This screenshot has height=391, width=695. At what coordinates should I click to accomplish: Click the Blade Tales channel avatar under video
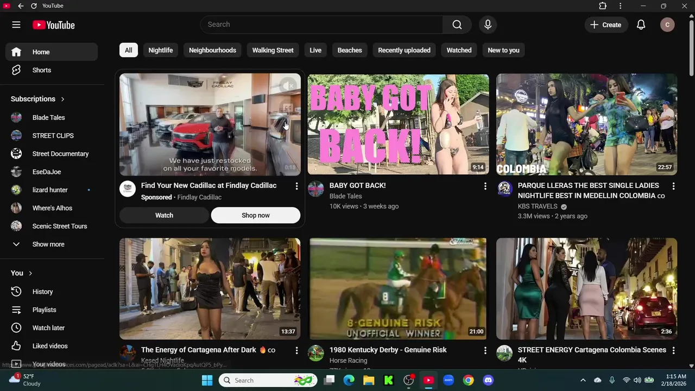click(316, 189)
